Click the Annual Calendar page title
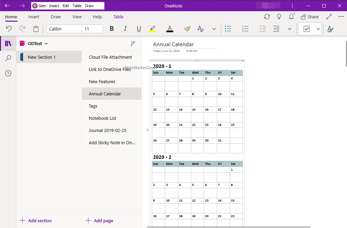Image resolution: width=347 pixels, height=228 pixels. 173,44
